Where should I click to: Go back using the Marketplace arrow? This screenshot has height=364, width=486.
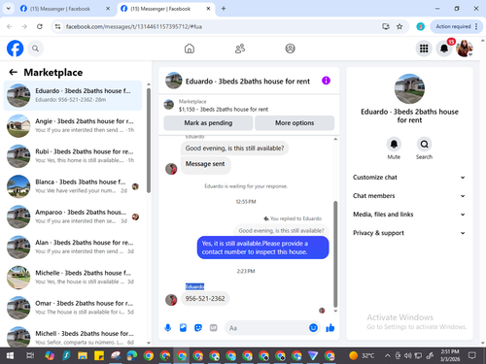(13, 72)
